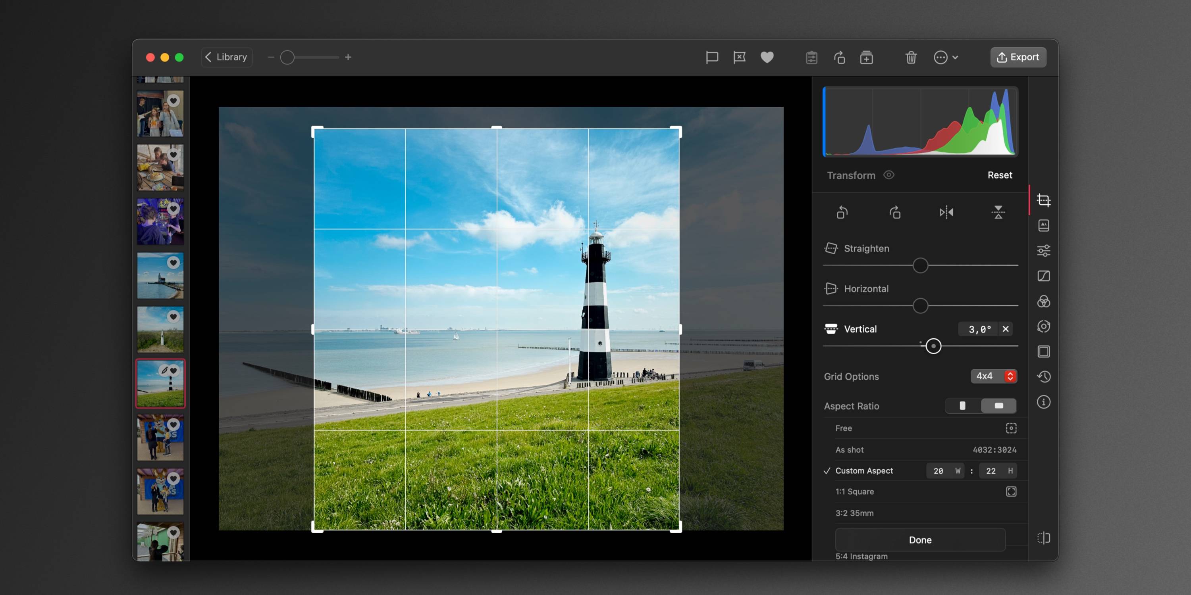Select the Crop tool in the right sidebar
The width and height of the screenshot is (1191, 595).
(x=1044, y=200)
